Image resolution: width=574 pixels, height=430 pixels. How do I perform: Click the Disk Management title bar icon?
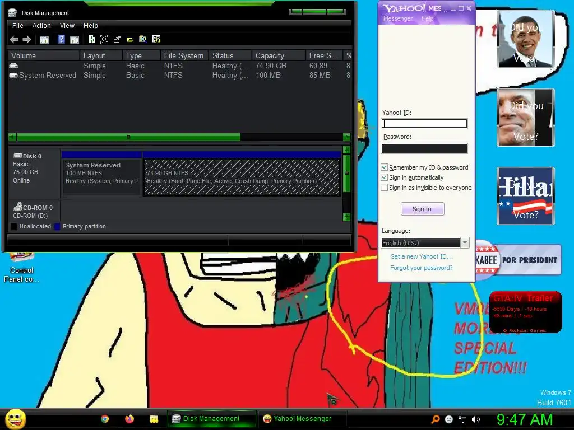click(x=12, y=13)
